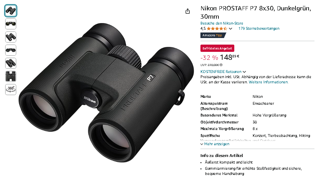Click the UVP info circle icon

(x=221, y=65)
